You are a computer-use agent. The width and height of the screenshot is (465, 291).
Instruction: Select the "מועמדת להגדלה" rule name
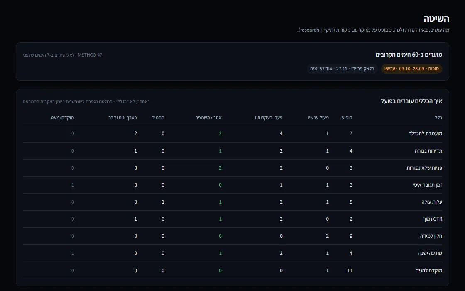(425, 133)
